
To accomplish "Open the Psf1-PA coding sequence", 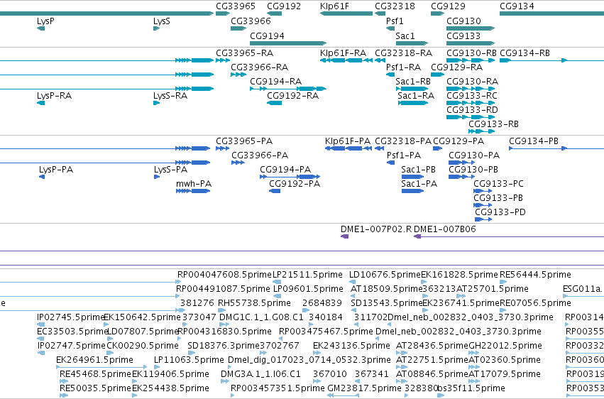I will tap(390, 163).
